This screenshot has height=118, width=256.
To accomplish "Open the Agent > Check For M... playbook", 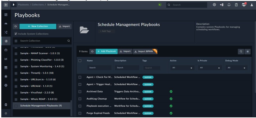I will (x=99, y=77).
